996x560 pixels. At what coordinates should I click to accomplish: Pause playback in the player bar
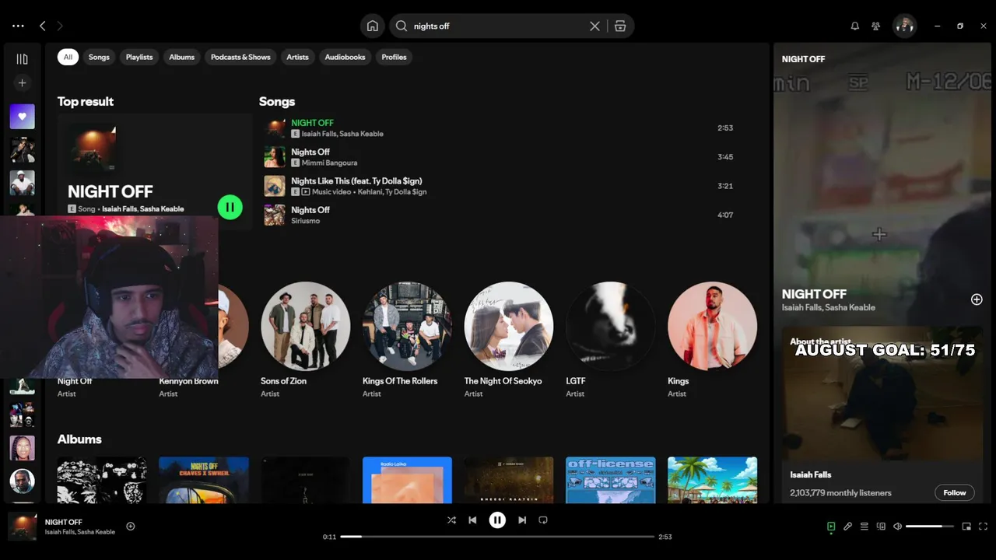(x=497, y=520)
